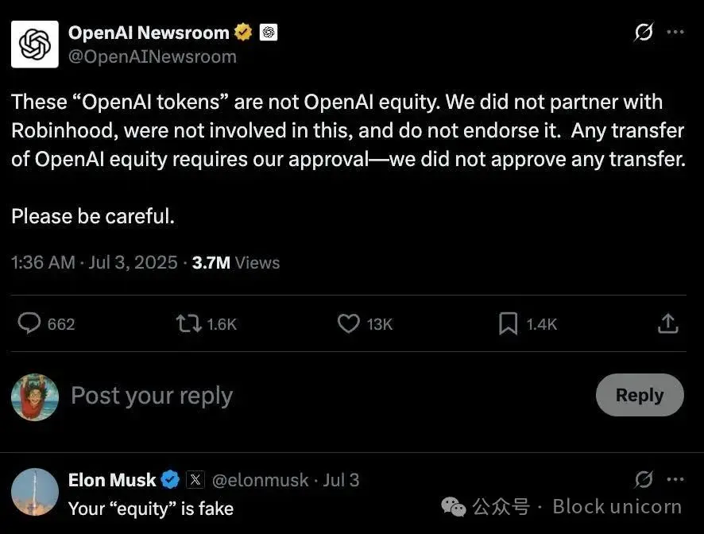
Task: Click Elon Musk's blue verified checkmark
Action: (x=170, y=480)
